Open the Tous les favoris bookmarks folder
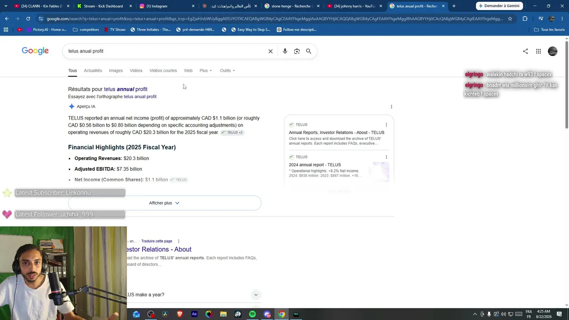569x320 pixels. coord(549,30)
